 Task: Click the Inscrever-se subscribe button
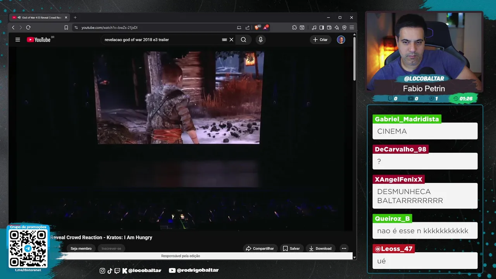(x=111, y=248)
